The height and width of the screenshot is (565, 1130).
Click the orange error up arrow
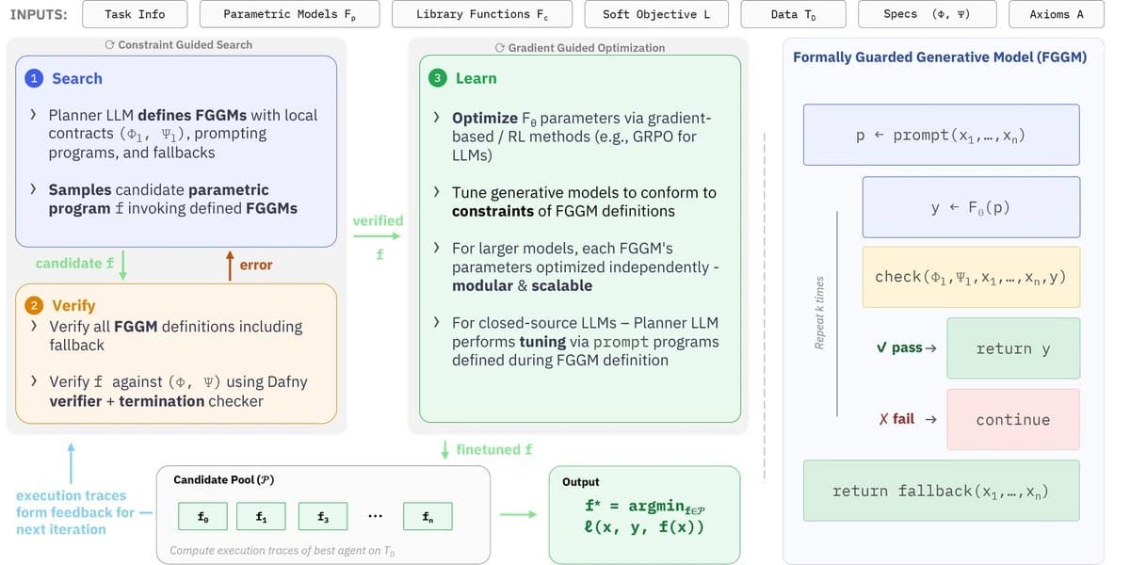[229, 264]
